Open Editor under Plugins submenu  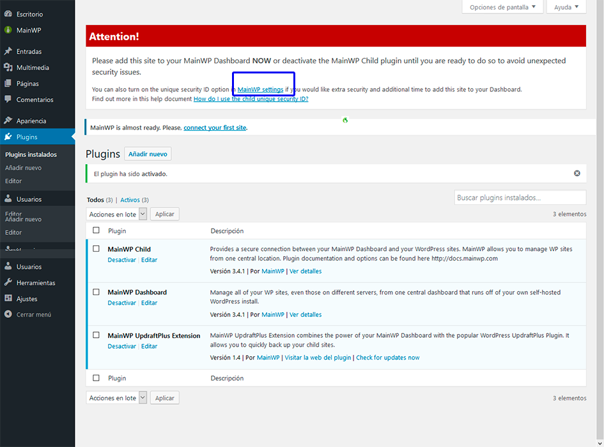[x=13, y=181]
